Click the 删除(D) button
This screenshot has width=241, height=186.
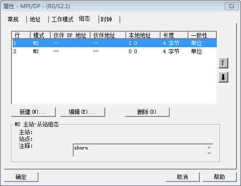pos(147,112)
